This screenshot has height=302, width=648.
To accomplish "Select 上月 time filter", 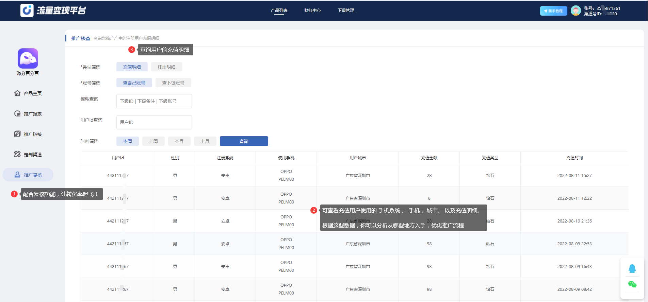I will pyautogui.click(x=205, y=141).
